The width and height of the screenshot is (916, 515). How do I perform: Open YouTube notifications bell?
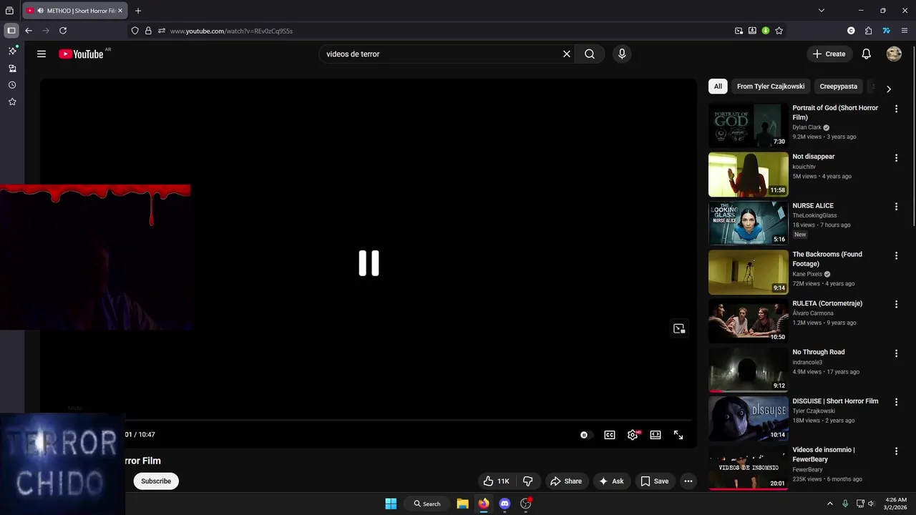(x=866, y=54)
